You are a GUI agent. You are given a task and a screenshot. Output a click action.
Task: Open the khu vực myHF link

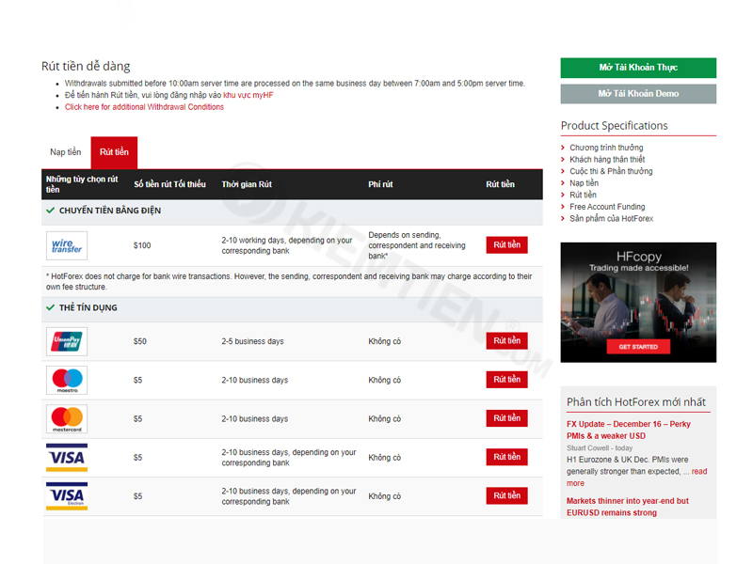tap(248, 95)
